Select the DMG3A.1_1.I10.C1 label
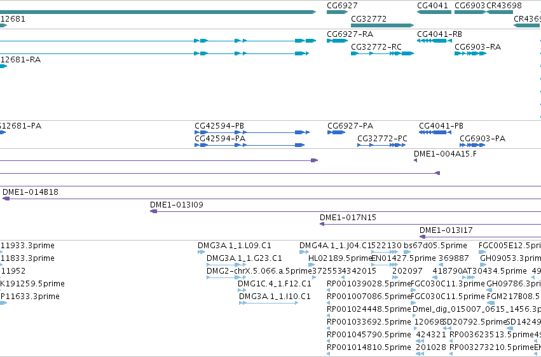 (x=275, y=297)
